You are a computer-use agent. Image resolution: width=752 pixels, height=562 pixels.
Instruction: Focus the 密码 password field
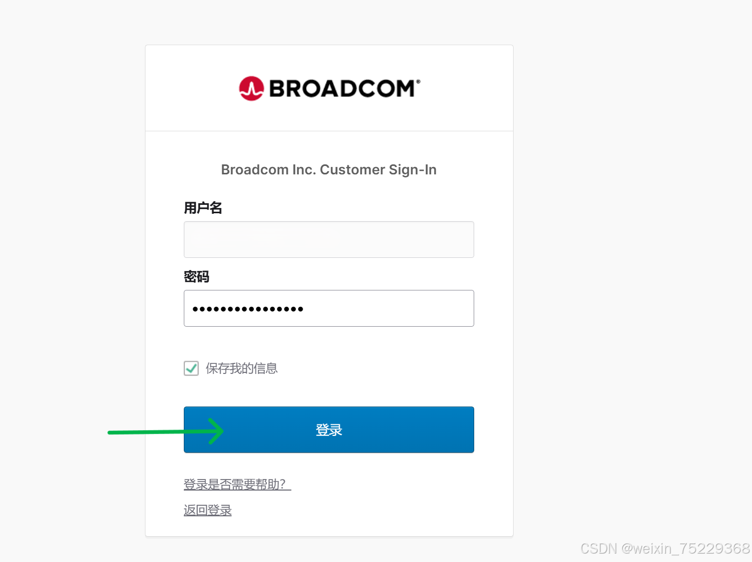329,308
